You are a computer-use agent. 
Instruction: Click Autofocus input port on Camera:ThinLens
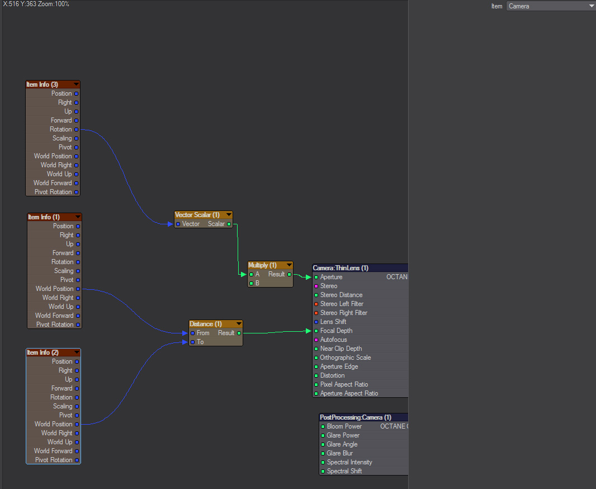coord(316,340)
